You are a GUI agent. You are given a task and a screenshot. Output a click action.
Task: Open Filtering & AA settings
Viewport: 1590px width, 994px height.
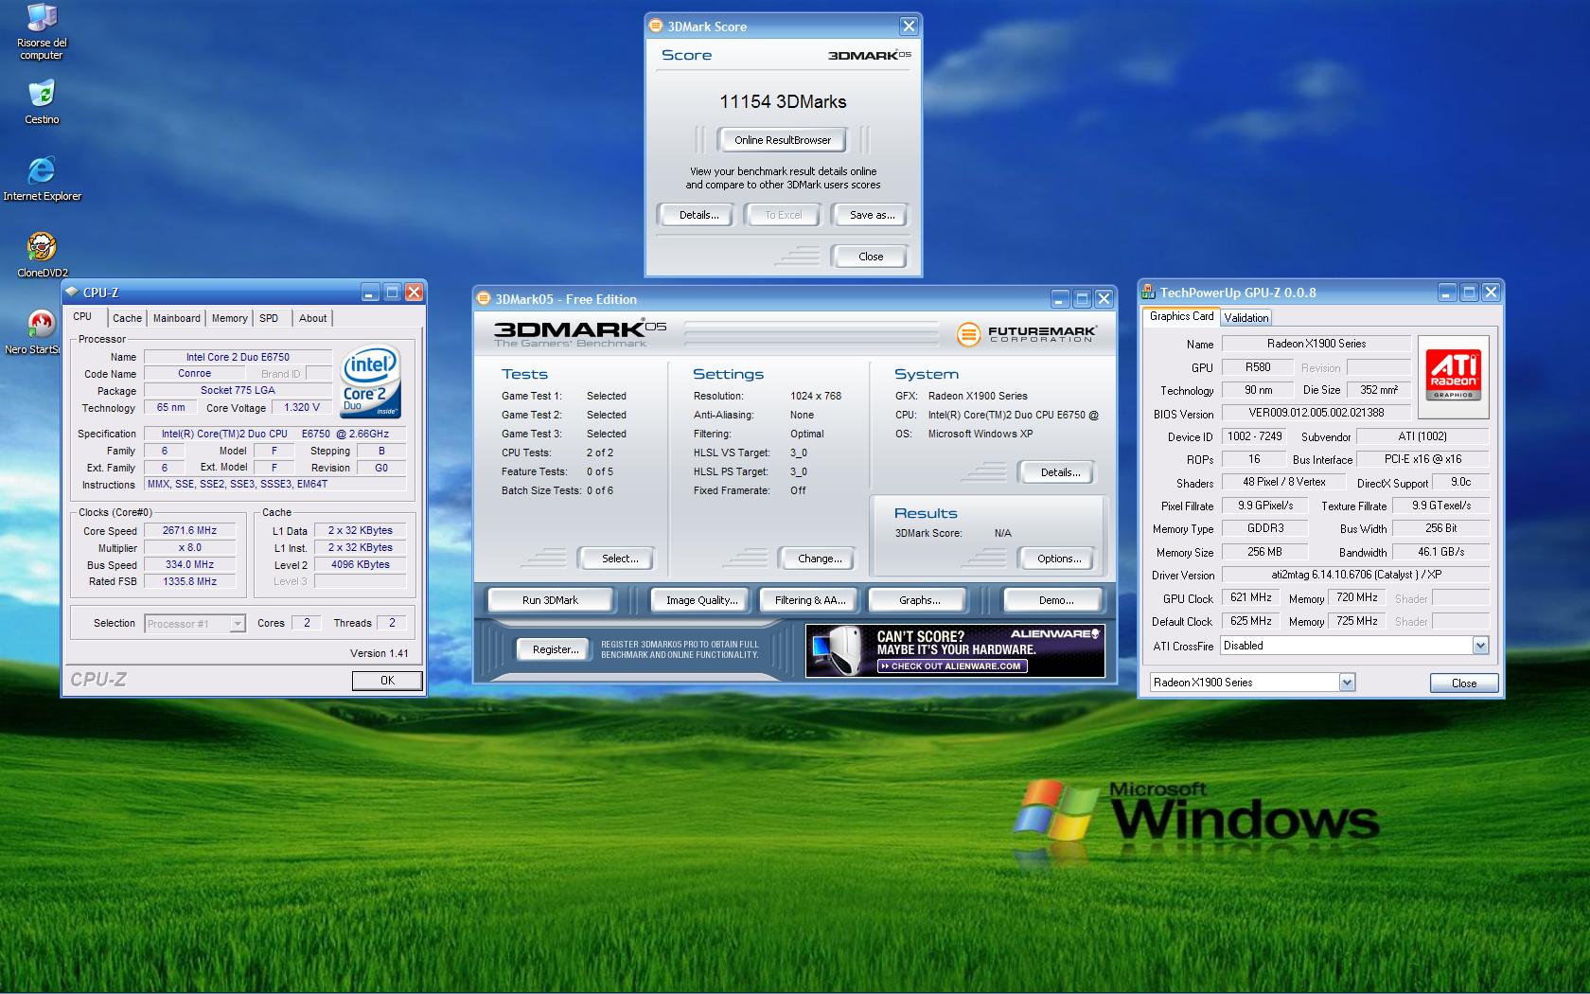(x=809, y=600)
